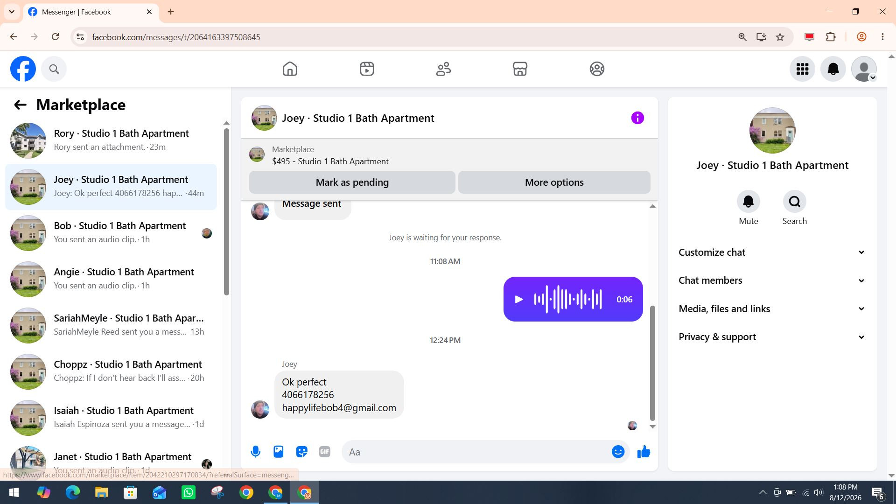Viewport: 896px width, 504px height.
Task: Open the Windows notification center
Action: point(878,493)
